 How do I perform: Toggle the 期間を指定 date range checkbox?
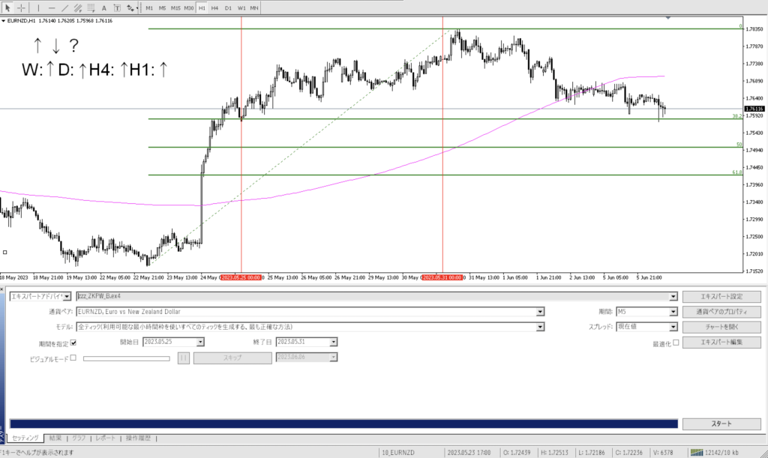73,343
